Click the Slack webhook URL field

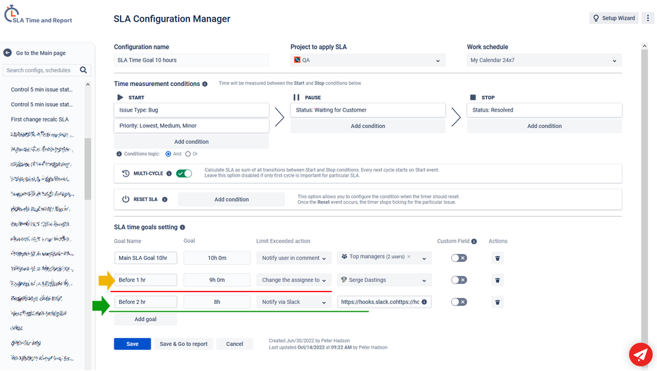[384, 302]
